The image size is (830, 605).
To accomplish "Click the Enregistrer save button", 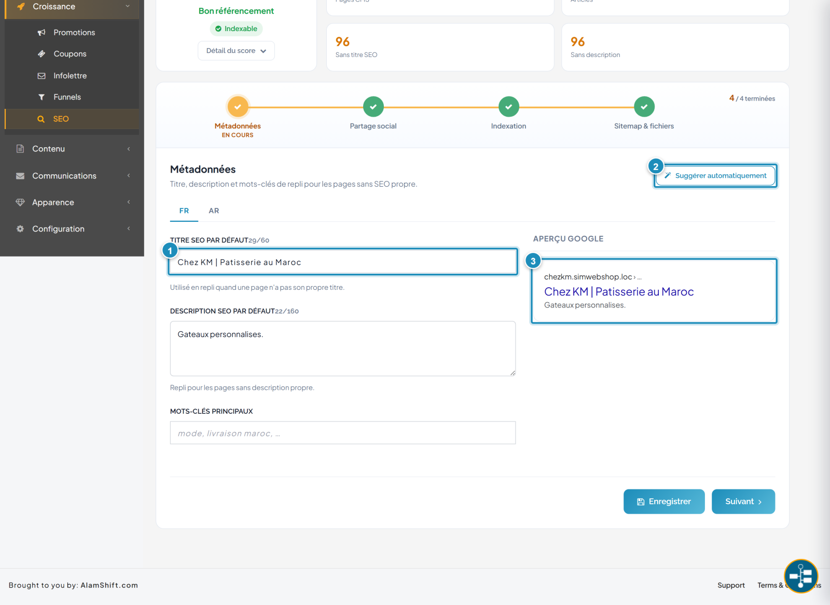I will click(664, 501).
